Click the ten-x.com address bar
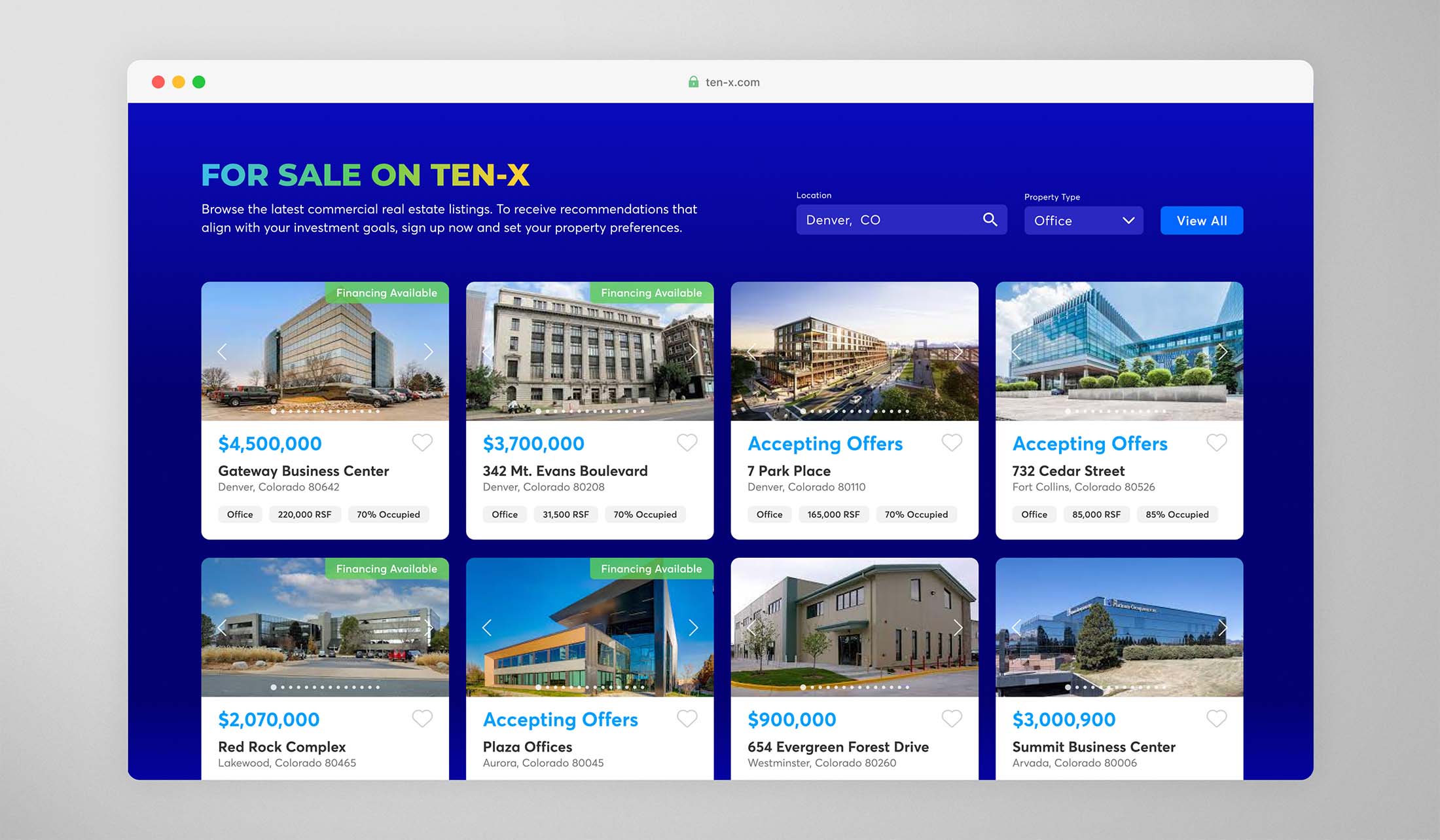 point(732,82)
